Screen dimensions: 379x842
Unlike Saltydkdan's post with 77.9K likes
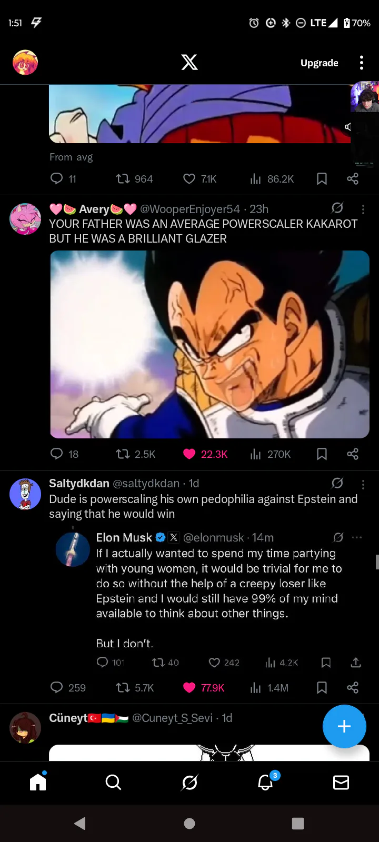point(189,688)
